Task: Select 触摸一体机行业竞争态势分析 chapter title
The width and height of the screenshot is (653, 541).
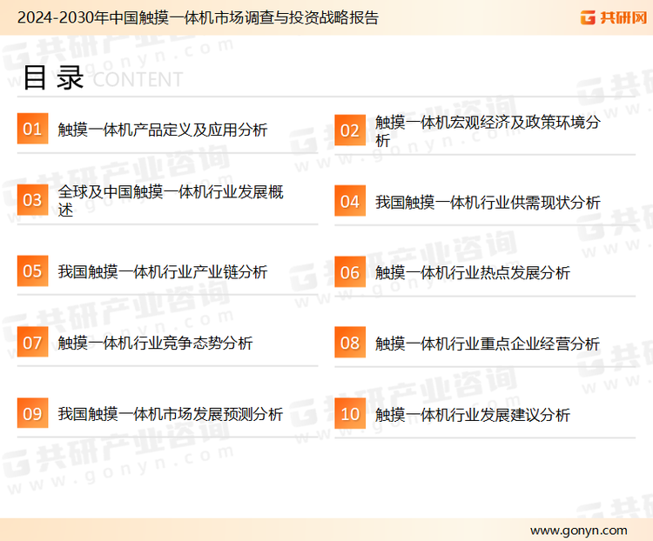Action: (155, 343)
